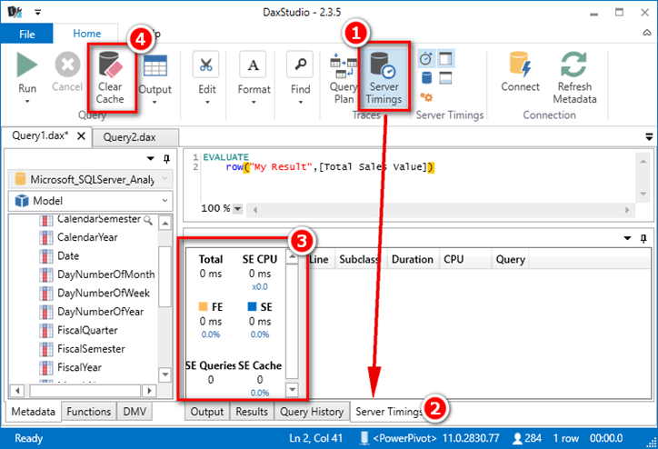Toggle the stopwatch scan events option
Image resolution: width=658 pixels, height=449 pixels.
point(426,59)
